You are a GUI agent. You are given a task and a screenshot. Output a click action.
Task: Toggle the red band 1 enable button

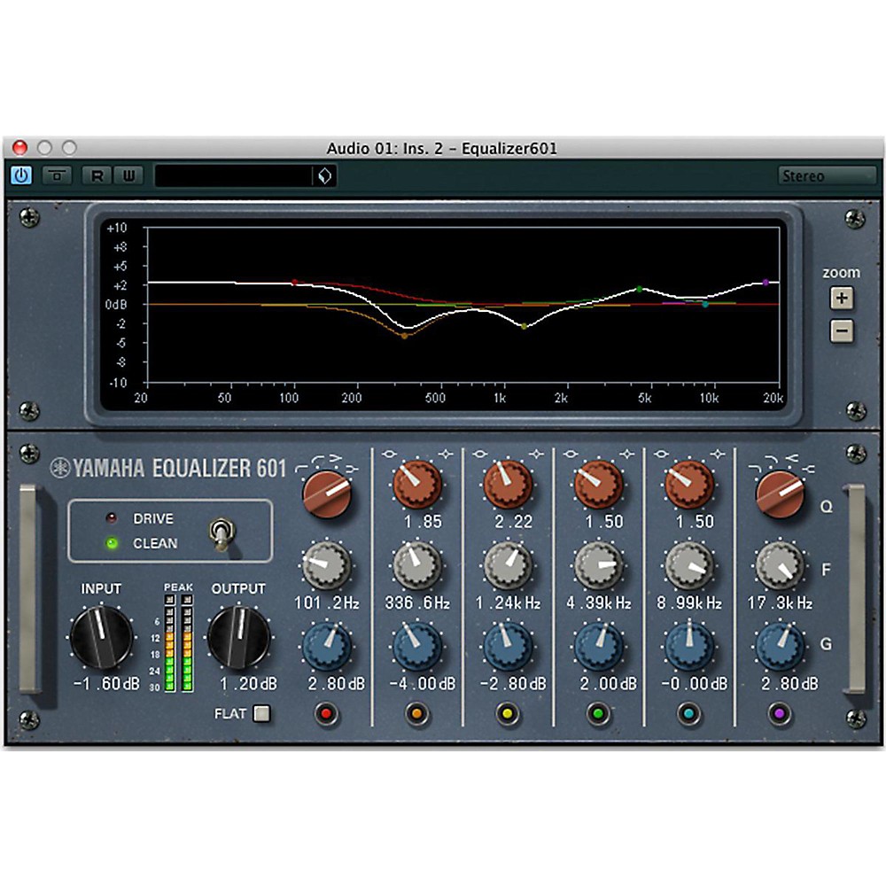(x=326, y=713)
